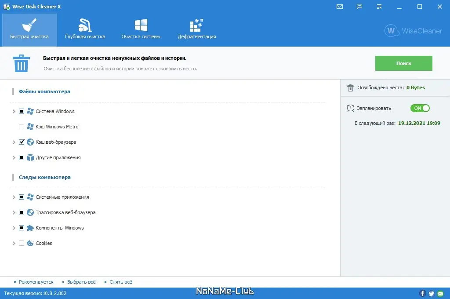Viewport: 450px width, 299px height.
Task: Select the Система Windows row label
Action: pyautogui.click(x=55, y=111)
